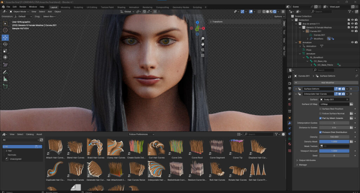Viewport: 360px width, 193px height.
Task: Open the File menu
Action: click(x=8, y=7)
